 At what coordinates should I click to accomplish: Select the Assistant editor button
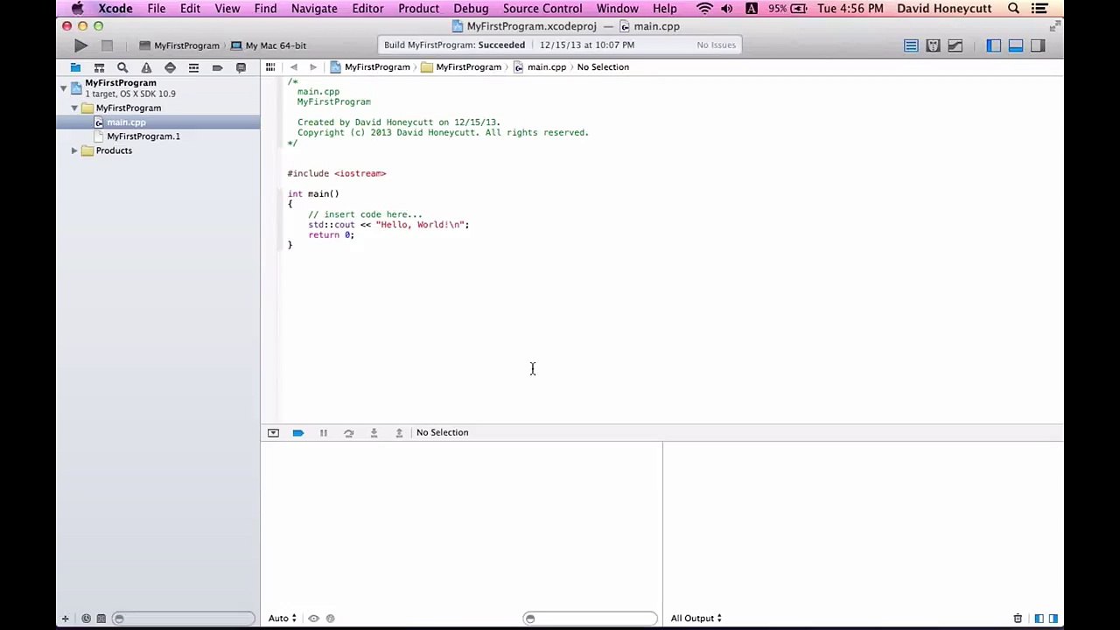(933, 45)
